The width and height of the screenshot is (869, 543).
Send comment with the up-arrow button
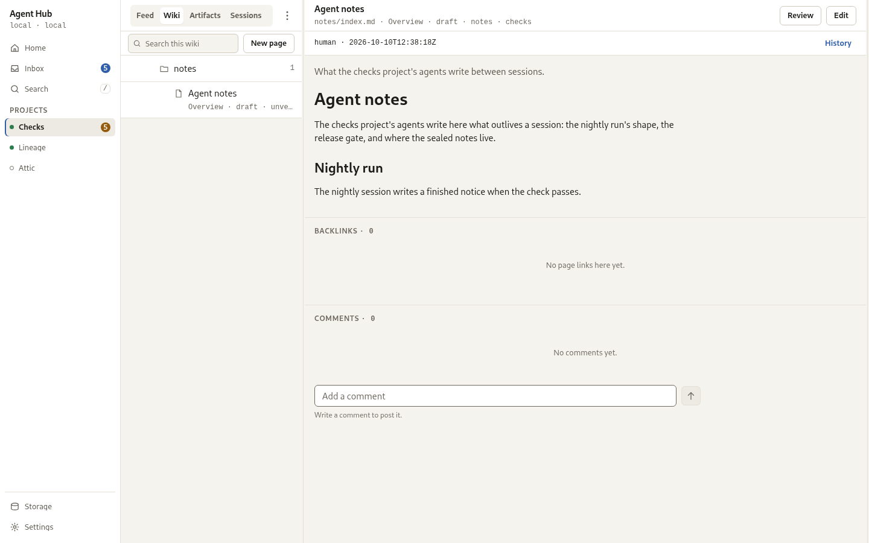(691, 396)
